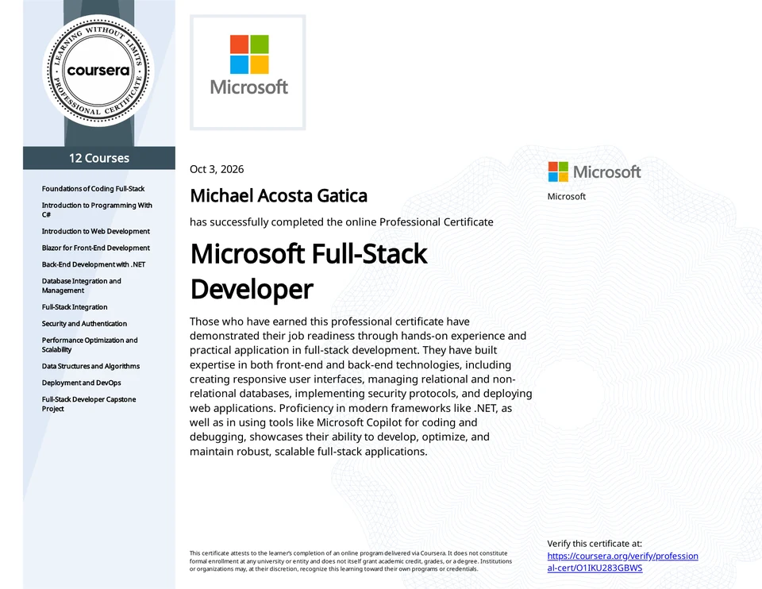Select "Blazor for Front-End Development" course
The width and height of the screenshot is (762, 589).
(x=96, y=248)
